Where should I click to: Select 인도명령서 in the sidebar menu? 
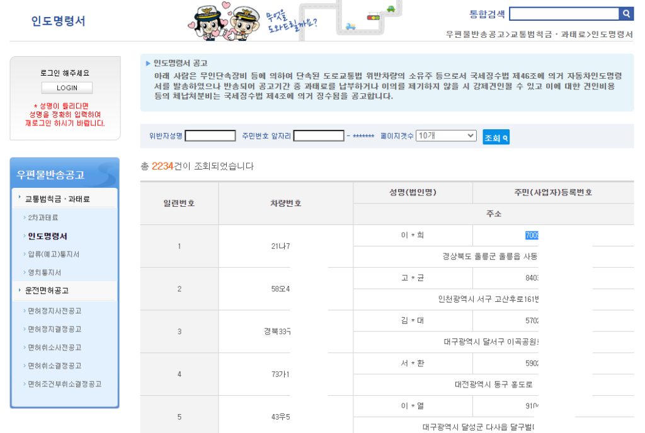click(47, 236)
